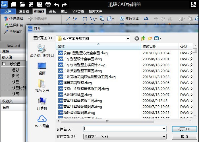Open the polyline tool dropdown arrow
199x142 pixels.
96,19
